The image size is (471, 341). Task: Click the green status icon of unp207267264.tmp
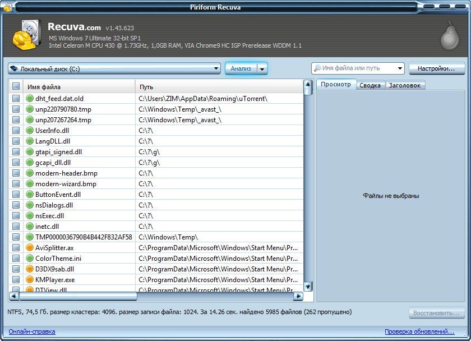29,120
